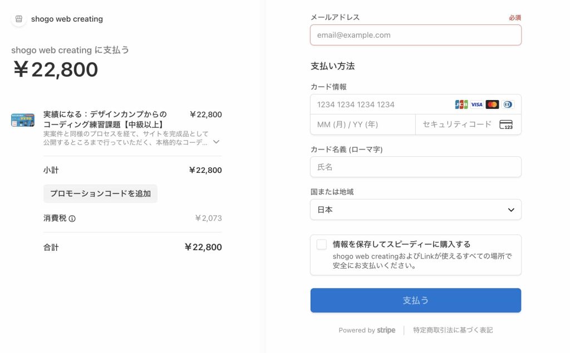This screenshot has width=570, height=353.
Task: Expand the product description chevron
Action: [x=217, y=142]
